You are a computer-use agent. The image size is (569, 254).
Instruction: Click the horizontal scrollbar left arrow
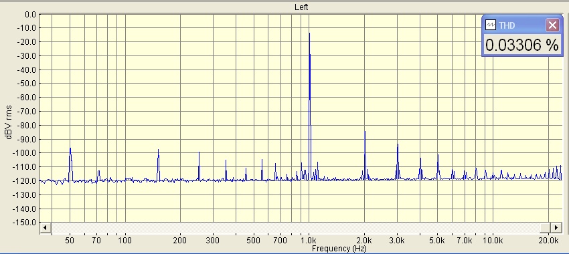(46, 227)
